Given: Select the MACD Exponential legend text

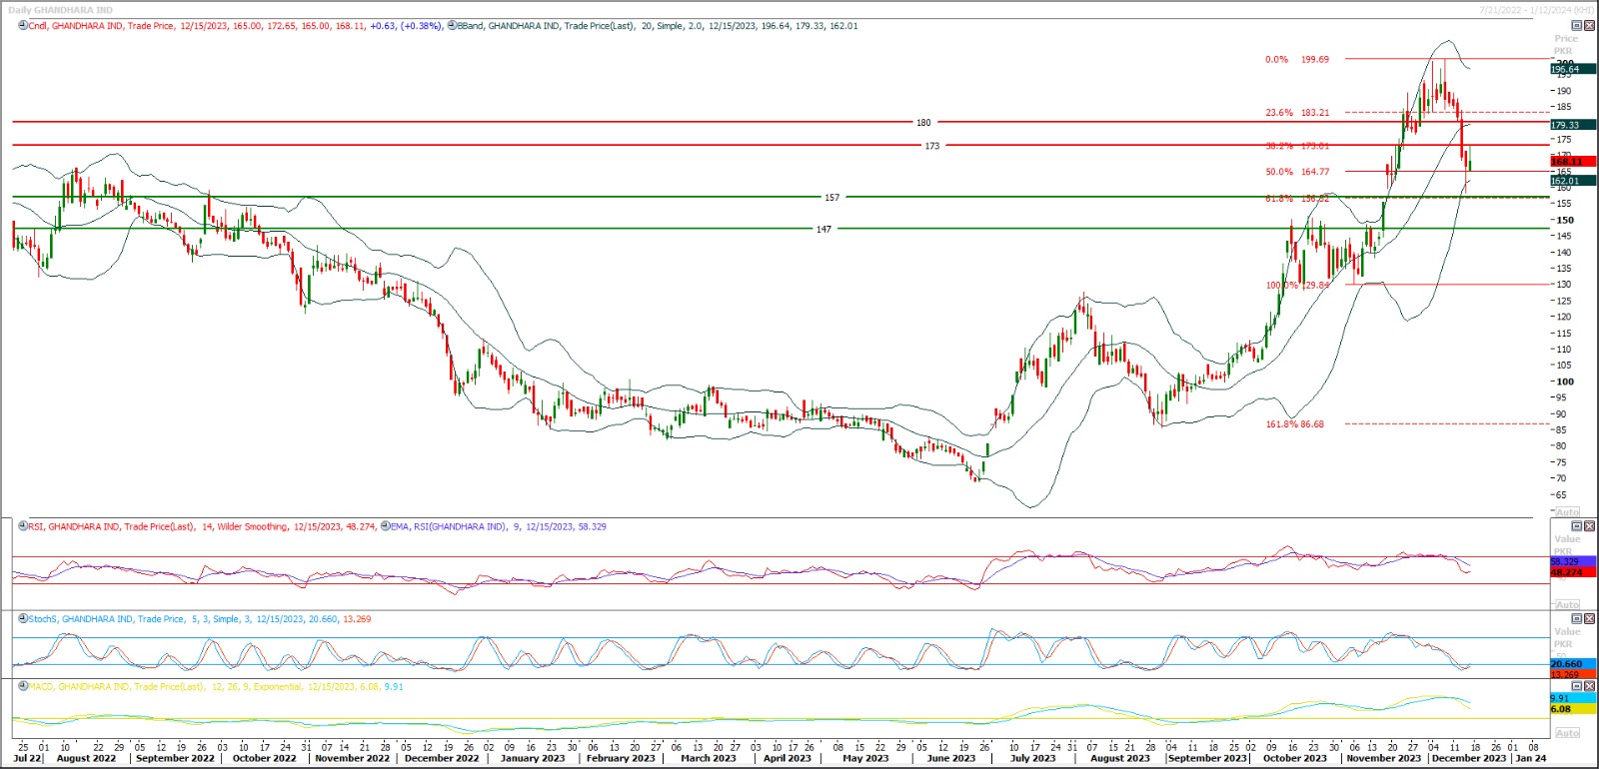Looking at the screenshot, I should click(x=216, y=687).
